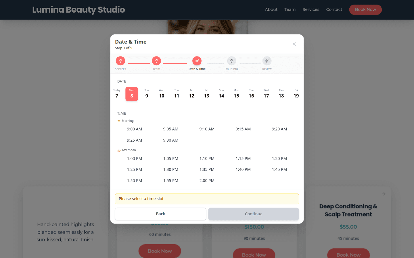This screenshot has width=414, height=258.
Task: Select the 9:15 AM slot
Action: point(243,129)
